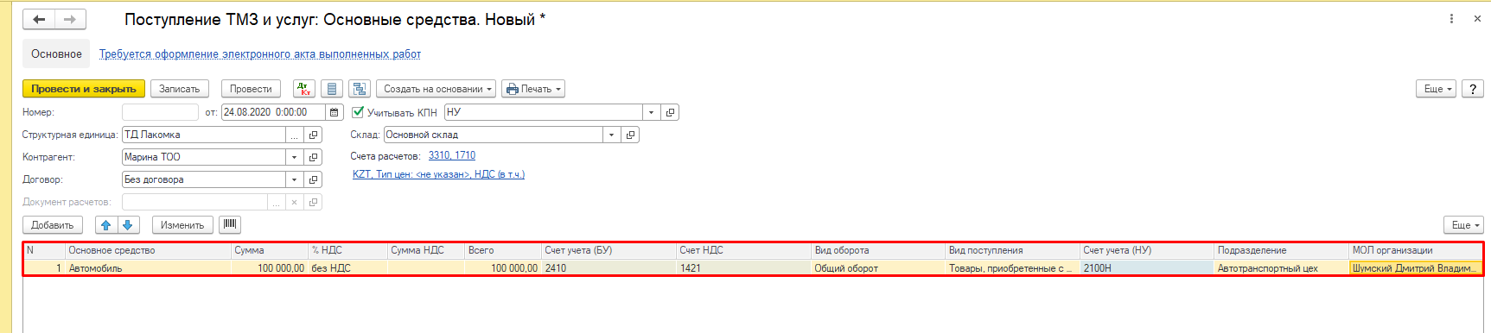Open calendar picker for the date field

click(334, 112)
